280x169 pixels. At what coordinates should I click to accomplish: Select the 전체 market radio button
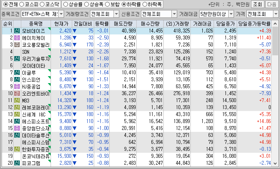[x=5, y=4]
